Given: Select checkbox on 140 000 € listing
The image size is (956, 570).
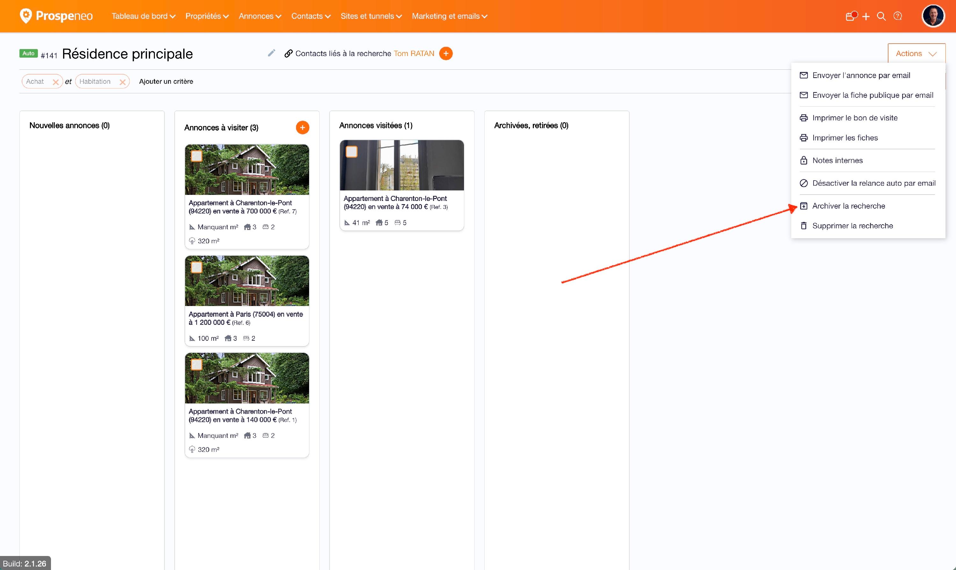Looking at the screenshot, I should coord(196,365).
